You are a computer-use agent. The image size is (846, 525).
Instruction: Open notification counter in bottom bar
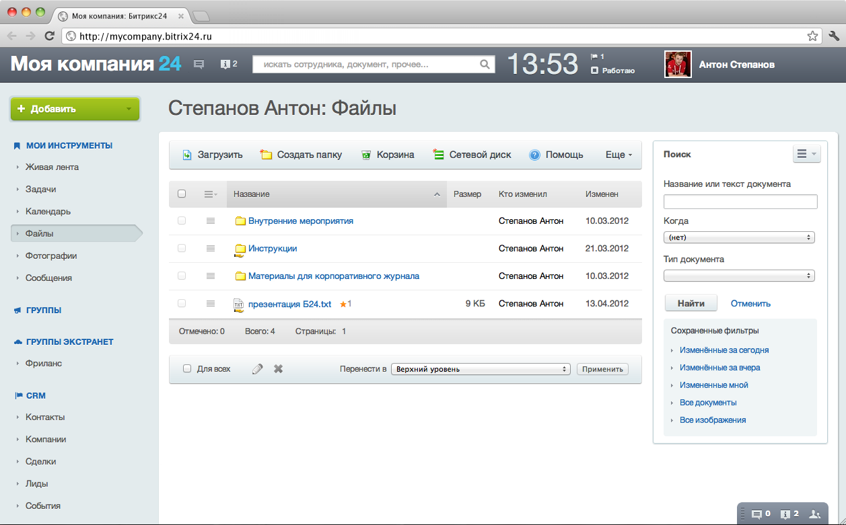(789, 514)
